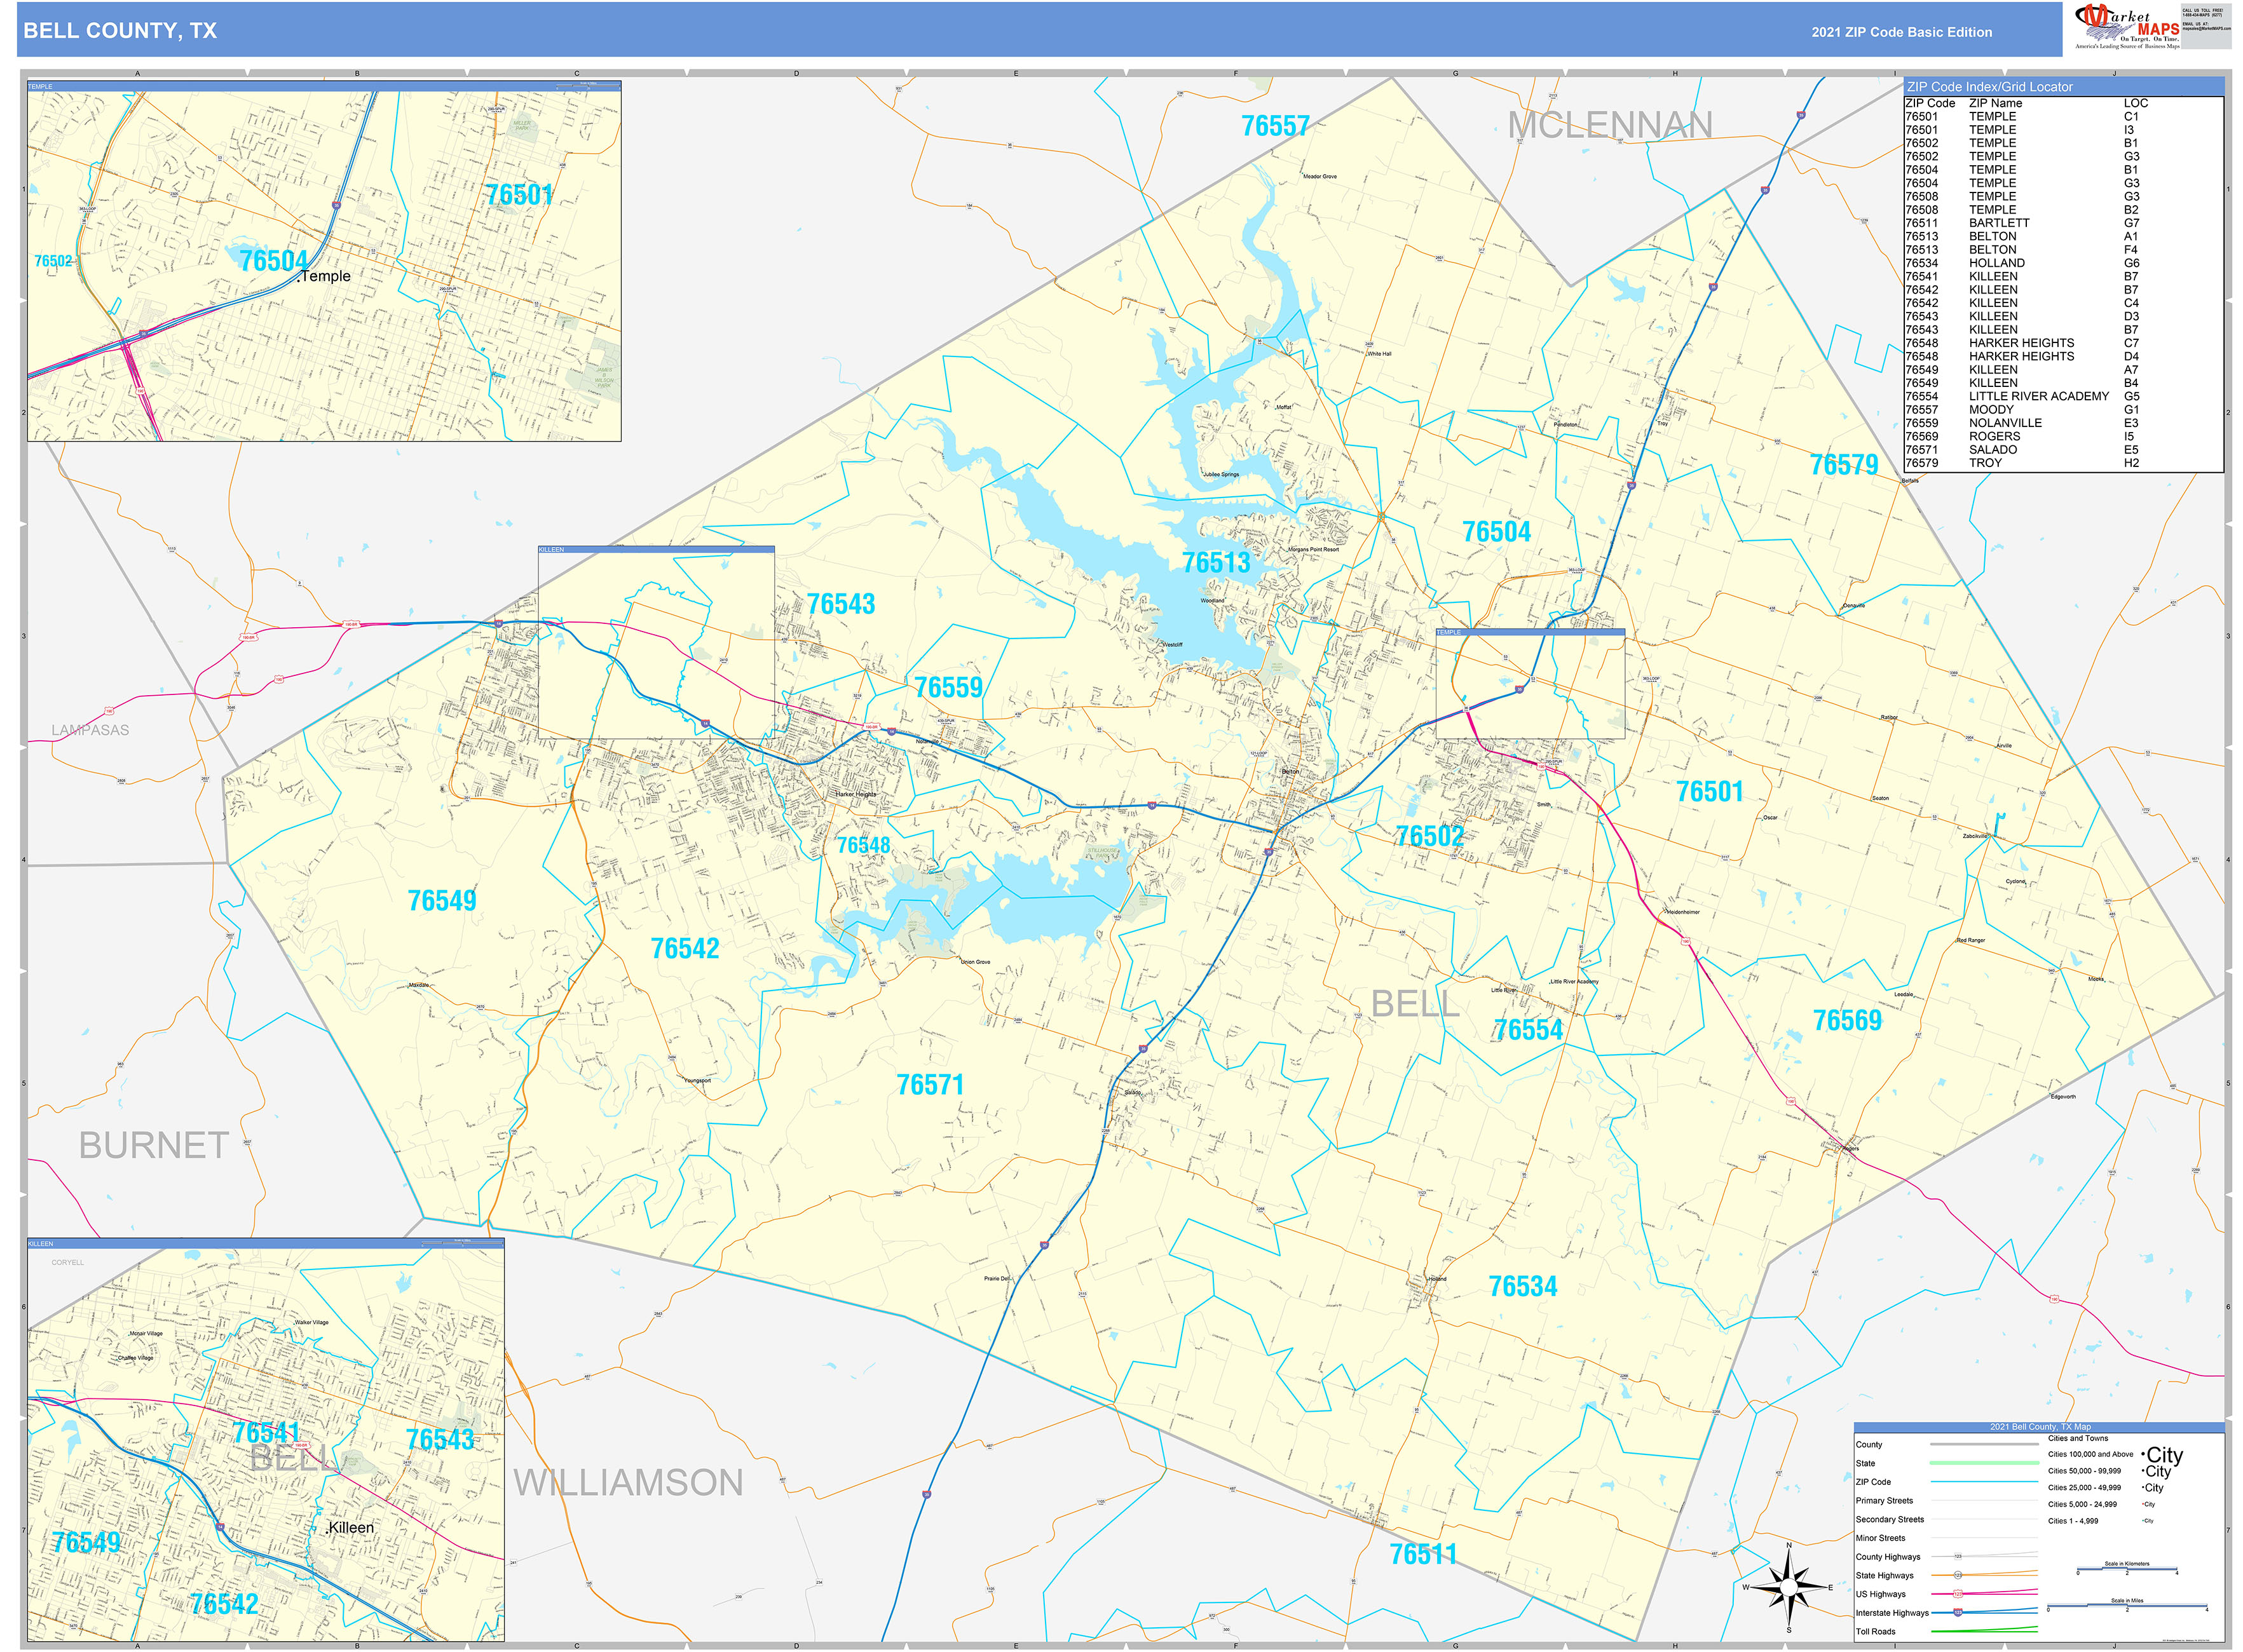Click the large gray BELL label in main map
Viewport: 2243px width, 1652px height.
1415,1004
